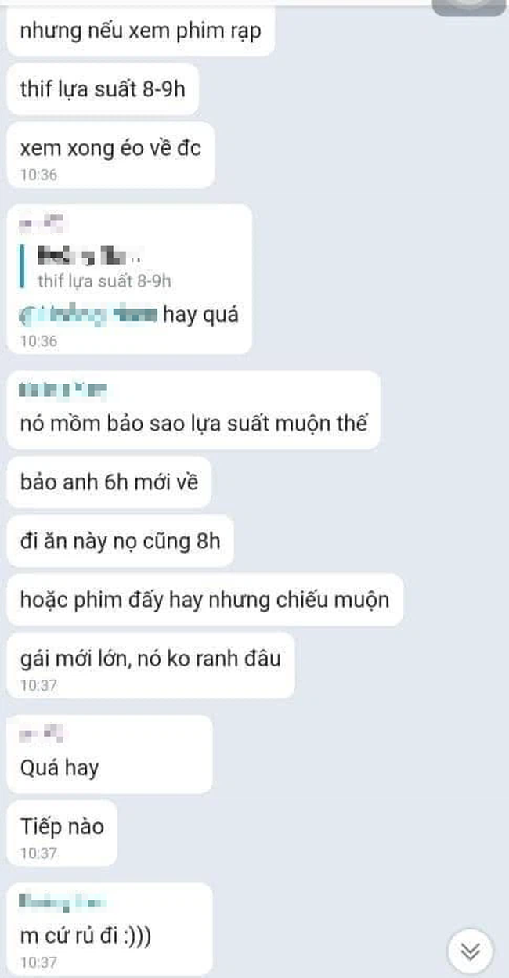This screenshot has width=509, height=978.
Task: Tap blurred sender name above 'Quá hay'
Action: click(41, 734)
